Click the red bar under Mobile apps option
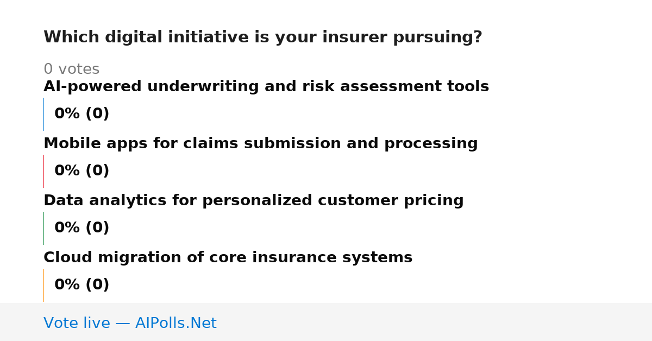The width and height of the screenshot is (652, 341). click(43, 171)
